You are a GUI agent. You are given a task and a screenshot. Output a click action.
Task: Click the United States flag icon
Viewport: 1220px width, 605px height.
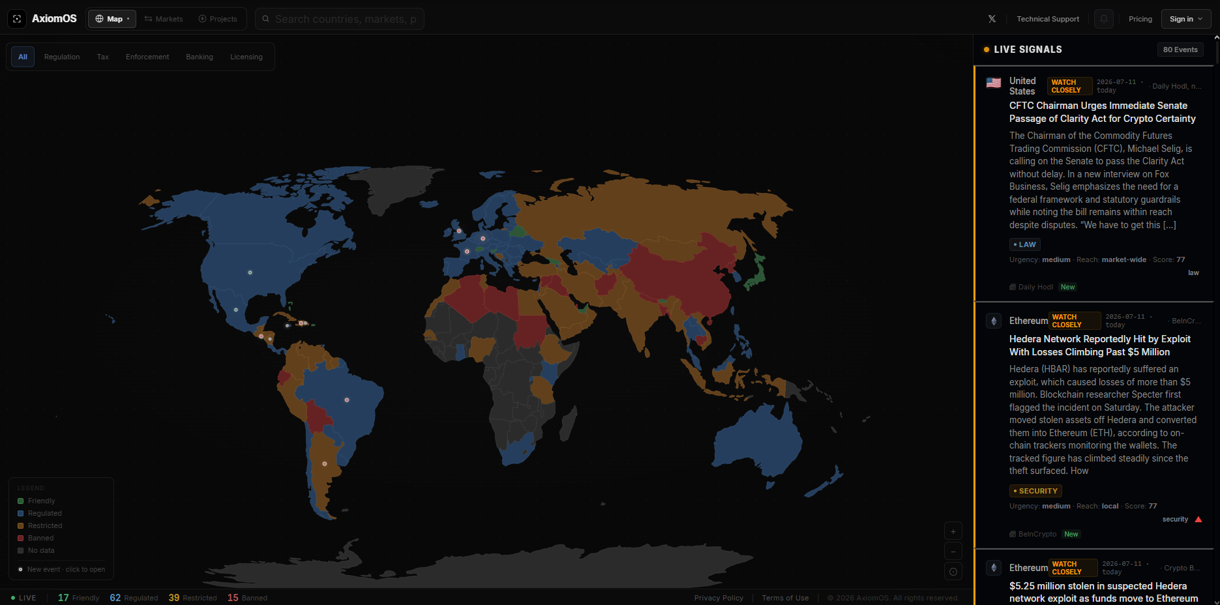[x=993, y=83]
